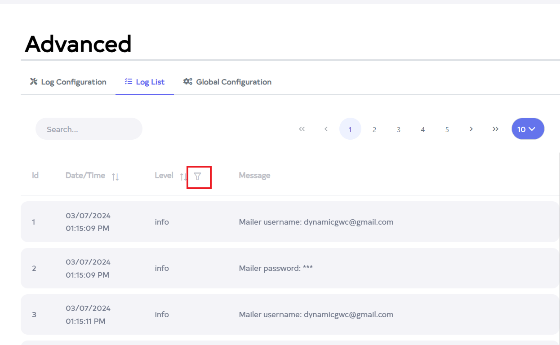Open page 4 of logs
Screen dimensions: 560x345
[423, 129]
